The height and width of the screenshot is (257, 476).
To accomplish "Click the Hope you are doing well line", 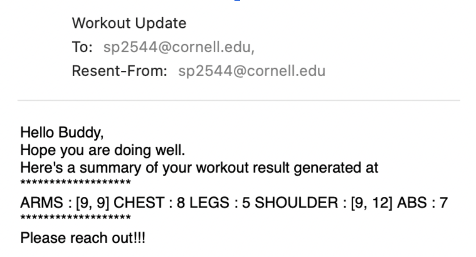I will point(102,150).
